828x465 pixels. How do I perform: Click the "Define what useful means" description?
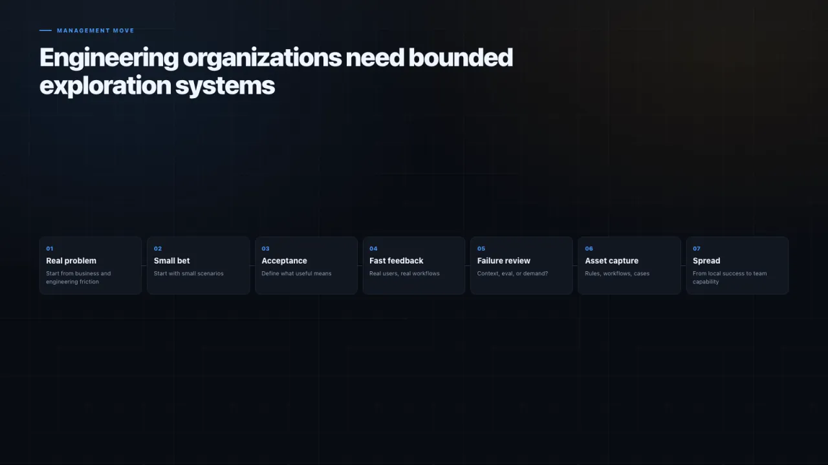[296, 274]
